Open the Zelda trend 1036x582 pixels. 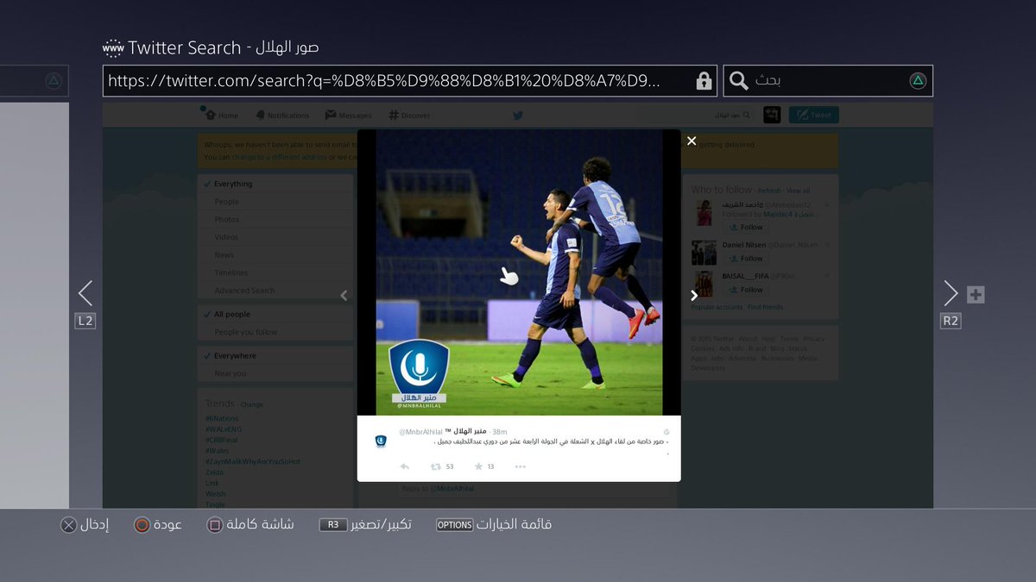[213, 472]
